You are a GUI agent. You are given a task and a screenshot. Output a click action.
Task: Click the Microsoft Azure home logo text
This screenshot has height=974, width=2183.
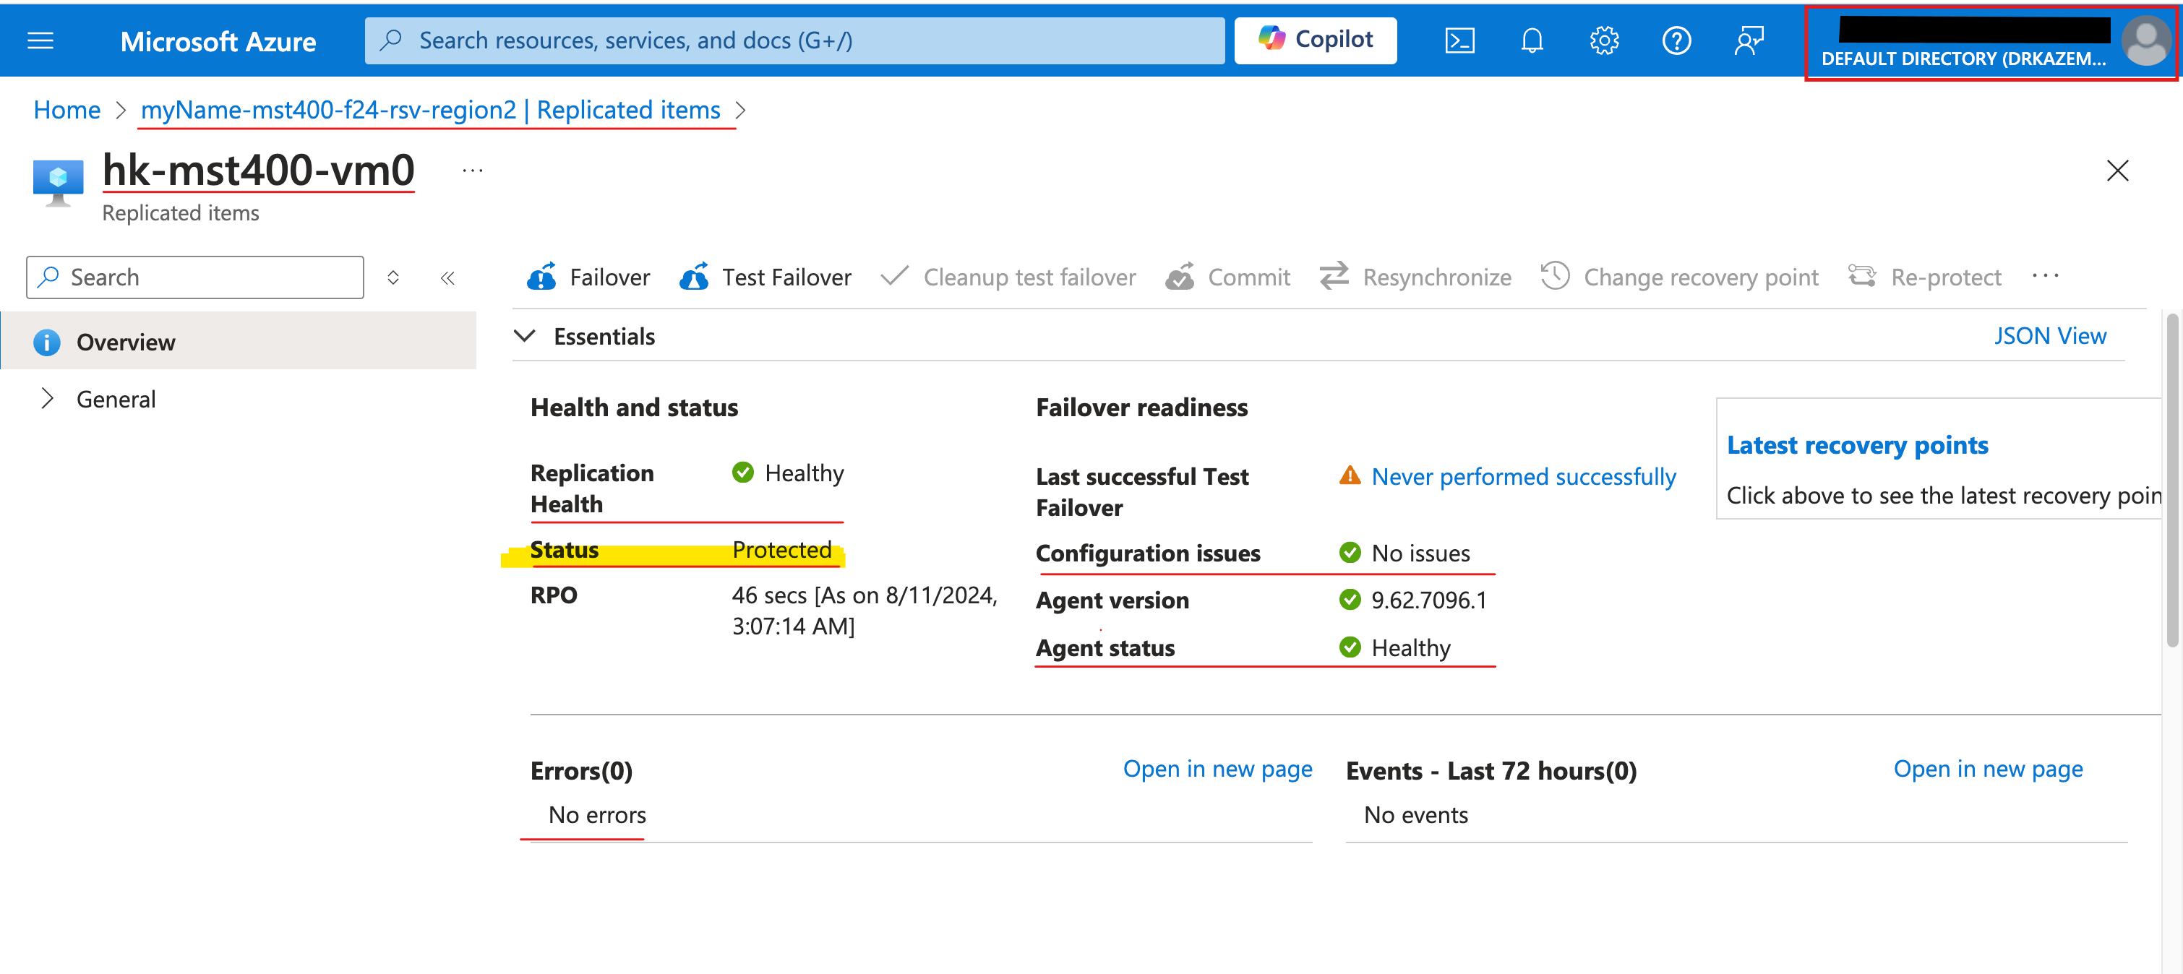click(218, 40)
